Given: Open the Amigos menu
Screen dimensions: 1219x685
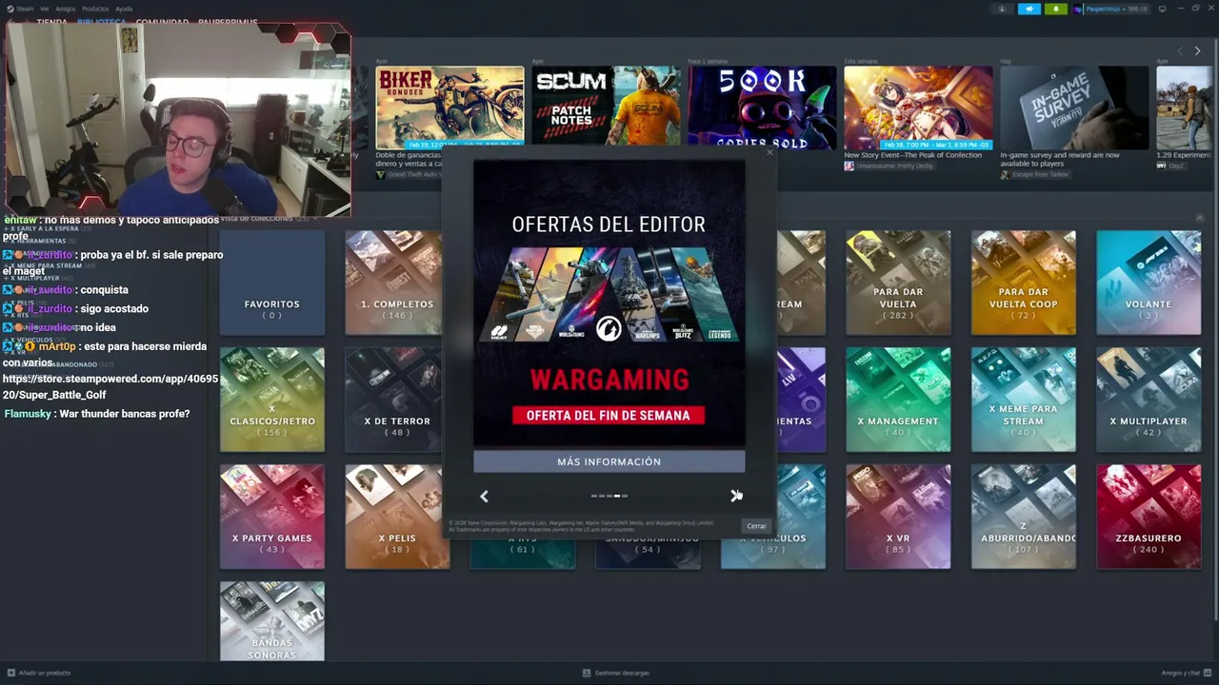Looking at the screenshot, I should pos(66,9).
